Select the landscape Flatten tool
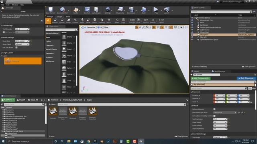This screenshot has width=257, height=144. [62, 21]
